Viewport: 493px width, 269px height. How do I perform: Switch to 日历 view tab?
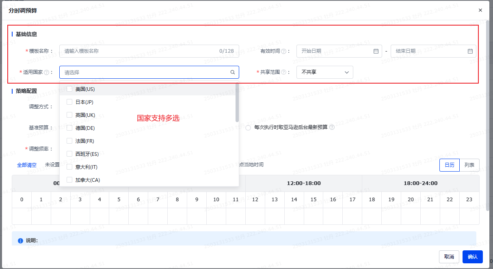(450, 165)
